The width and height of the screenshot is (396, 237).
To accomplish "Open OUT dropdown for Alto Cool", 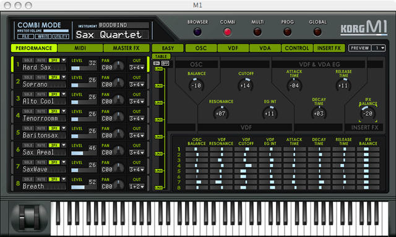I will tap(137, 101).
